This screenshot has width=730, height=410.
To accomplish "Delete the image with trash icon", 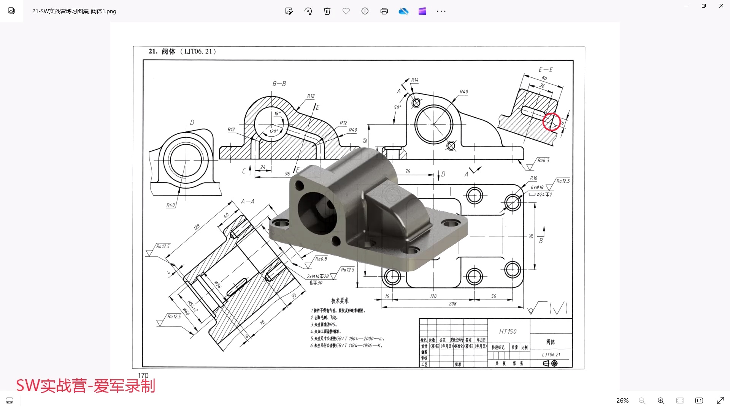I will tap(327, 11).
